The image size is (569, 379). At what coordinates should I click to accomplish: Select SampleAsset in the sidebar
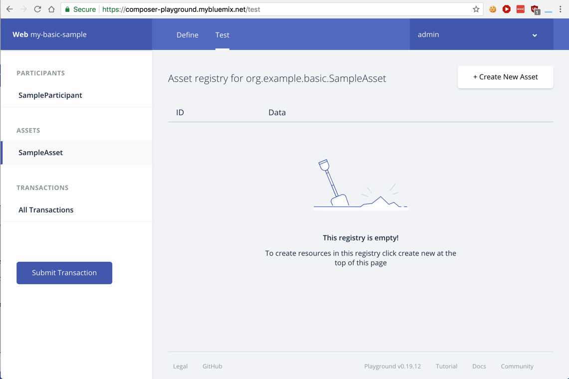point(41,153)
